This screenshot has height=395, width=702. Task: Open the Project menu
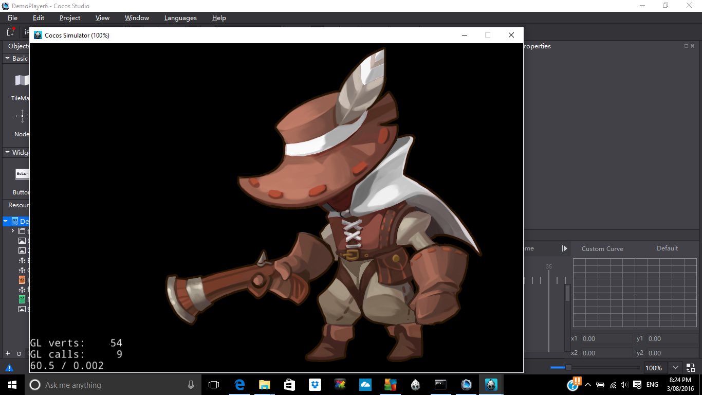coord(70,18)
